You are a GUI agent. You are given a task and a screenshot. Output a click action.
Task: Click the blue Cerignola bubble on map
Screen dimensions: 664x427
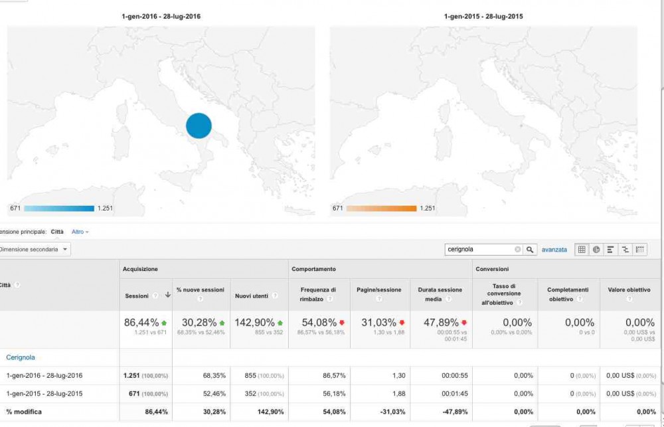(199, 126)
